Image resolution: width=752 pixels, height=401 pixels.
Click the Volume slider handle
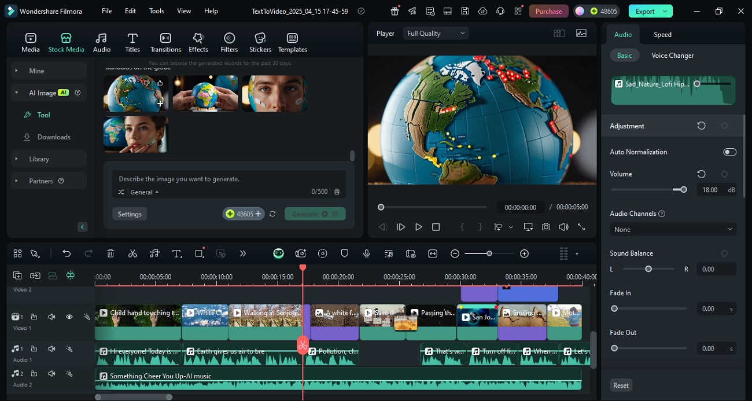click(x=684, y=190)
